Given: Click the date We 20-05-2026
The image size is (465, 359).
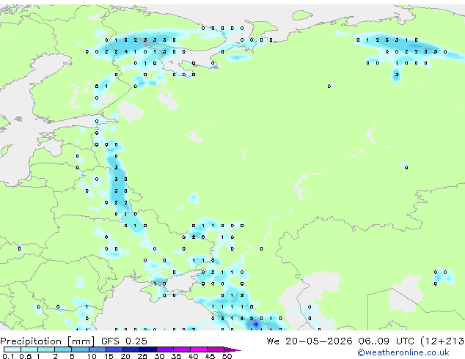Looking at the screenshot, I should point(310,341).
